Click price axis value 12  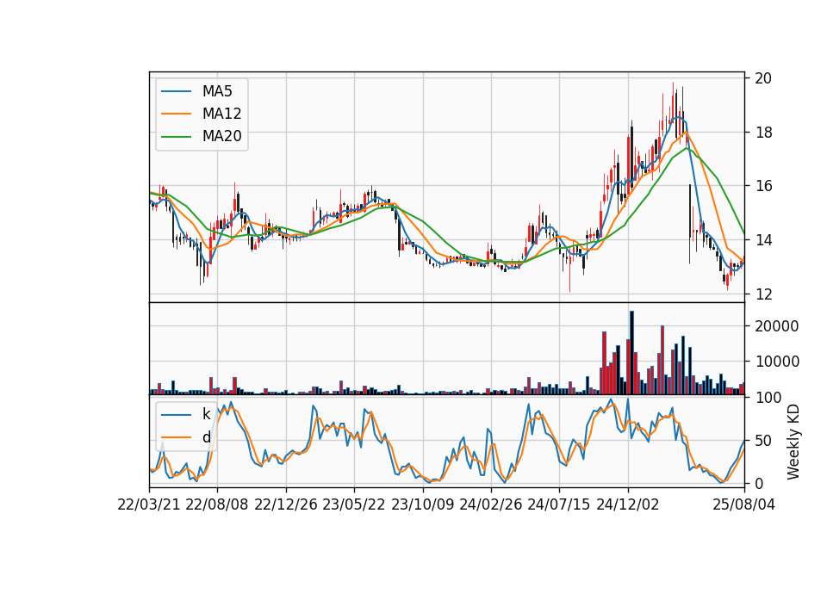(x=763, y=294)
